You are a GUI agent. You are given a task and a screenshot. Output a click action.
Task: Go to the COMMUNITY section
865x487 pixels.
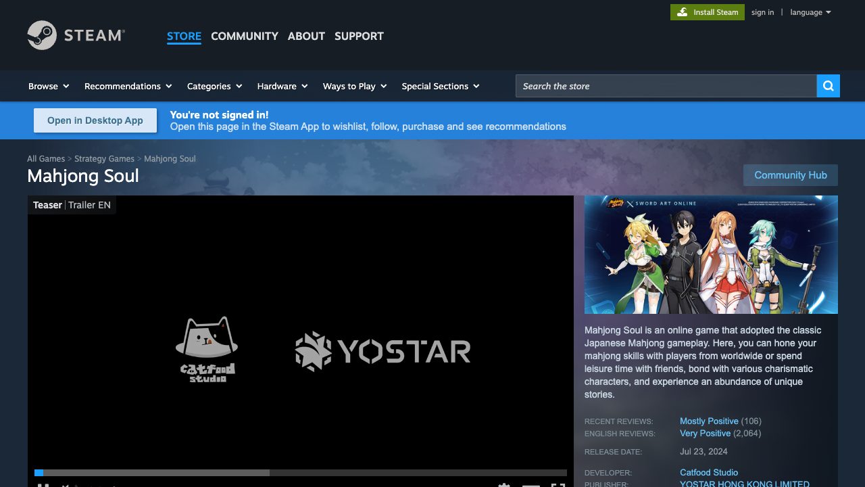click(x=245, y=36)
